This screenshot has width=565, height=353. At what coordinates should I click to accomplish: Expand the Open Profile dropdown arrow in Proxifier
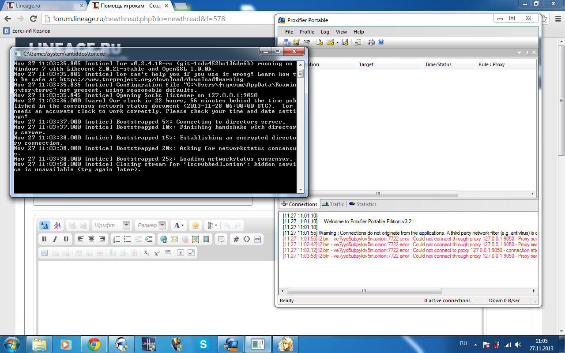[x=337, y=42]
